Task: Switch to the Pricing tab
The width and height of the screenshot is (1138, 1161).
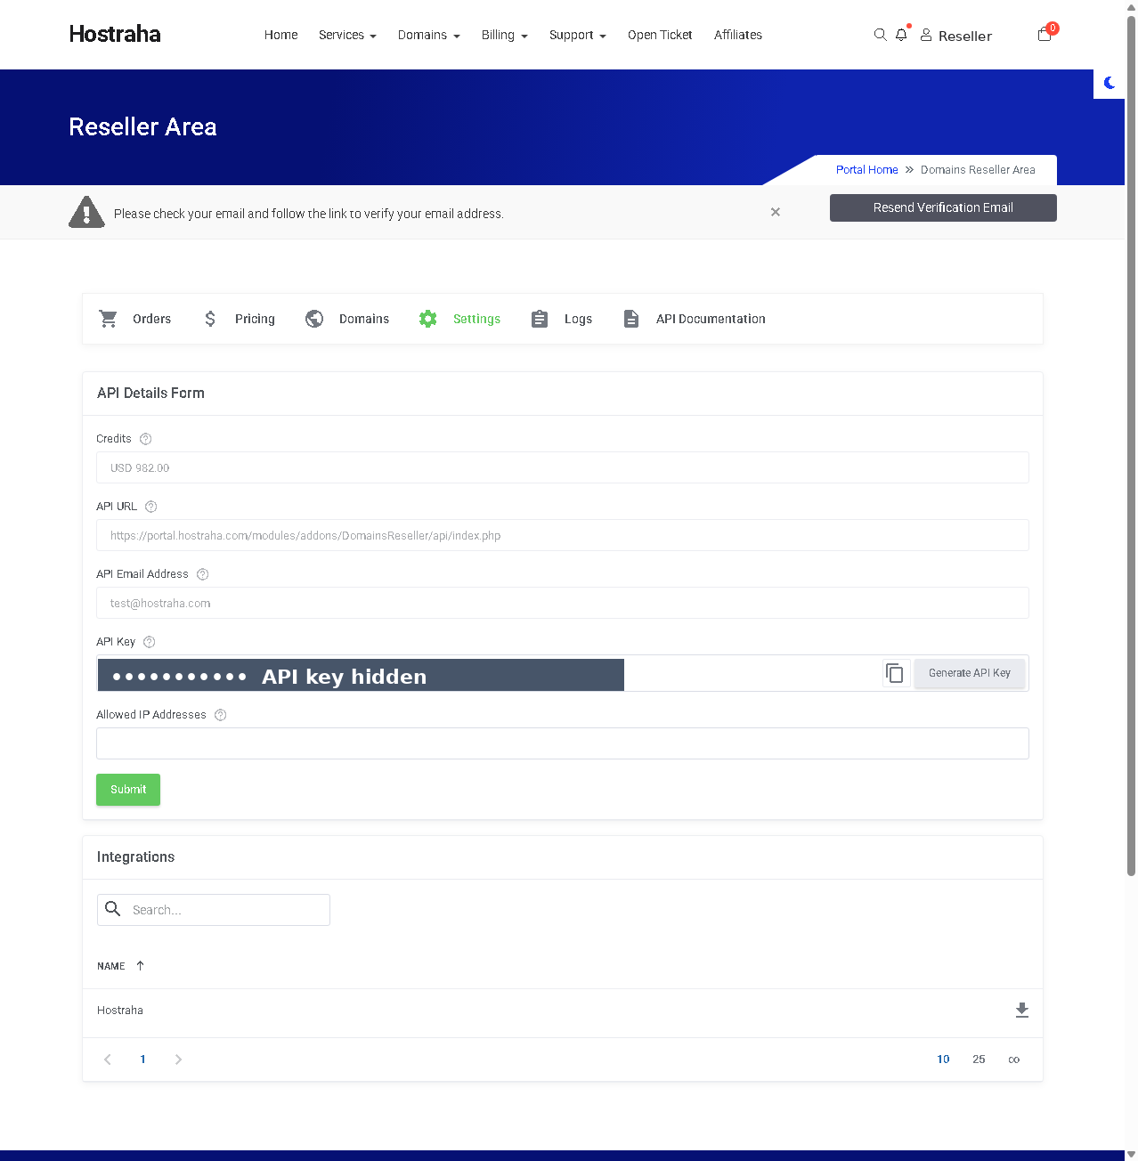Action: coord(239,319)
